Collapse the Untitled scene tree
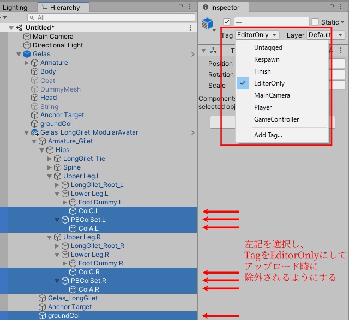Viewport: 349px width, 320px height. pyautogui.click(x=11, y=28)
